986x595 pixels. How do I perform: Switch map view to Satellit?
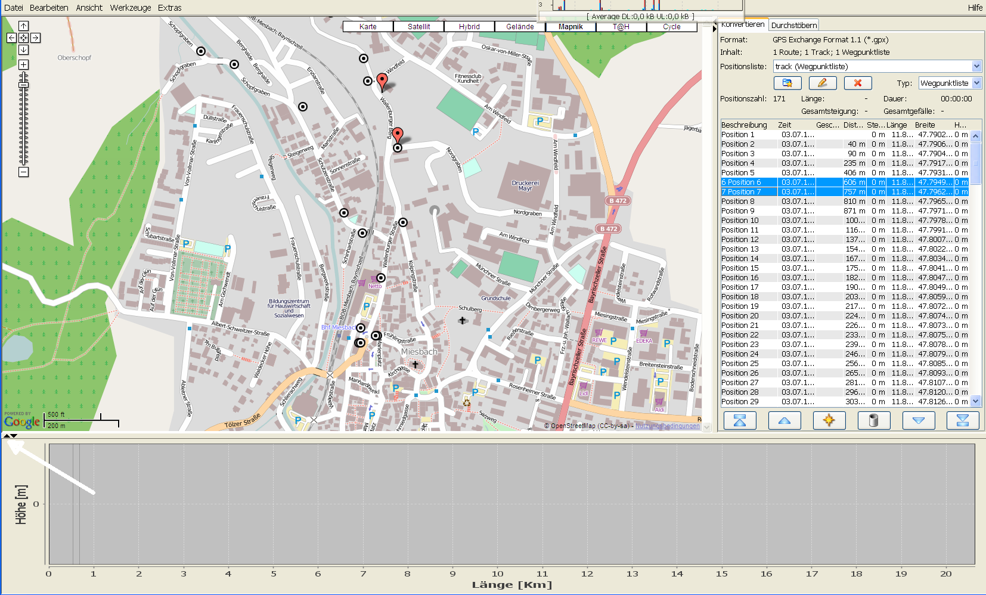[418, 27]
